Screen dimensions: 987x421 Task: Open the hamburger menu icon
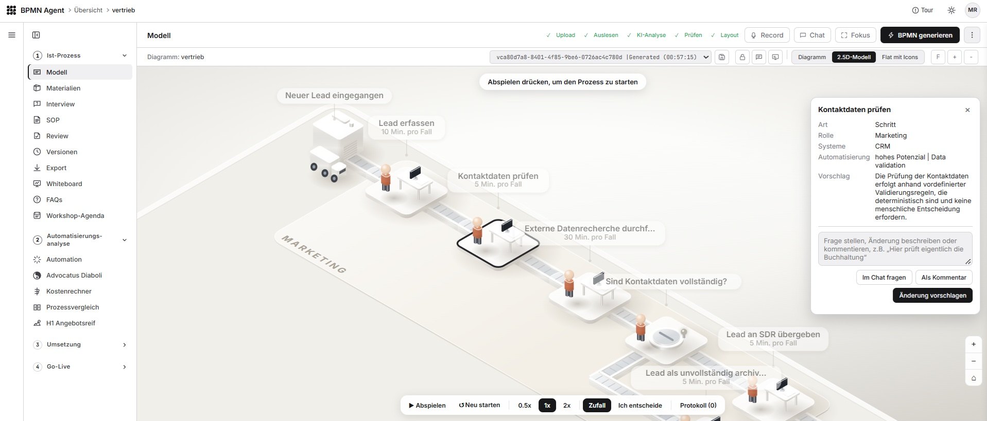point(12,35)
